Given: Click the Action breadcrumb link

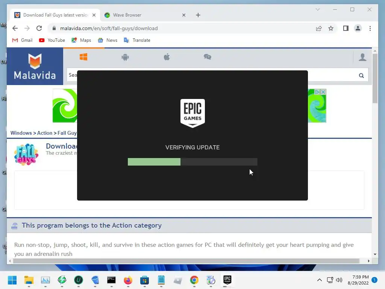Looking at the screenshot, I should [45, 133].
